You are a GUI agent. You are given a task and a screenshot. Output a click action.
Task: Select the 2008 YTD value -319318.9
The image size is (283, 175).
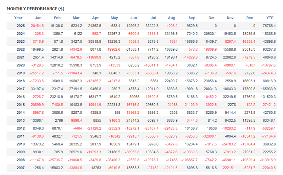[268, 160]
